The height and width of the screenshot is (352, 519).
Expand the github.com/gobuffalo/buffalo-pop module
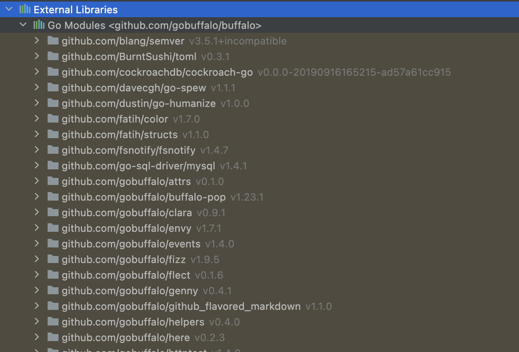pyautogui.click(x=37, y=197)
